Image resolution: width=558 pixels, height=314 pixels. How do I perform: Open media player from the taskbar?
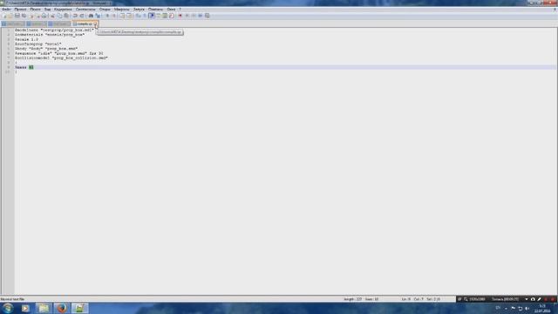(x=25, y=308)
